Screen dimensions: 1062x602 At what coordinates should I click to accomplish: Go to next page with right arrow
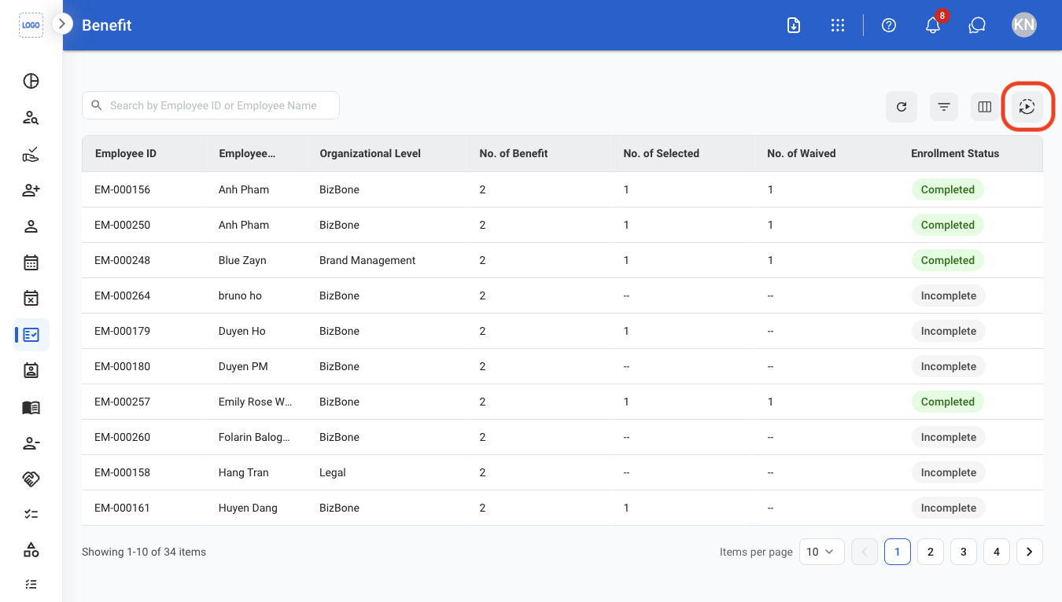tap(1030, 552)
